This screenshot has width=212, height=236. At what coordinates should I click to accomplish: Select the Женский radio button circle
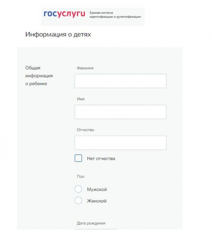pos(78,201)
